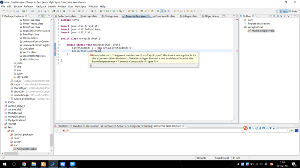Open Google Chrome from the taskbar
Image resolution: width=300 pixels, height=168 pixels.
click(x=24, y=164)
